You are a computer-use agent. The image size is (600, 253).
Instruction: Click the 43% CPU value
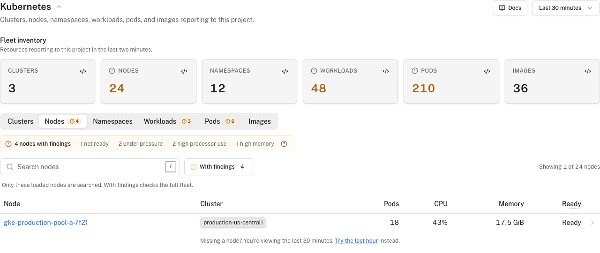[x=440, y=223]
